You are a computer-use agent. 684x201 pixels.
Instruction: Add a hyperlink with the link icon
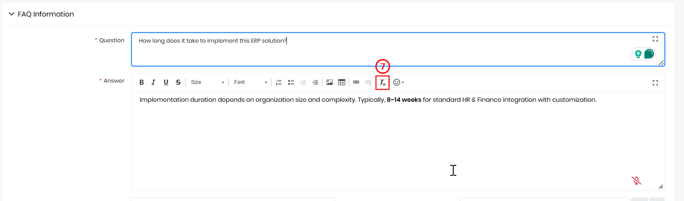coord(356,82)
